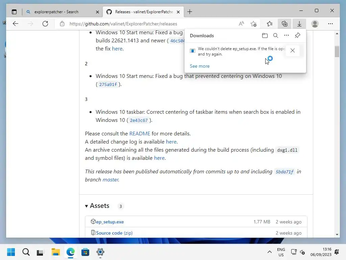Screen dimensions: 346x260
Task: Toggle the Downloads toolbar button
Action: 299,24
